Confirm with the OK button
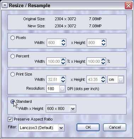The height and width of the screenshot is (139, 134). pos(88,127)
